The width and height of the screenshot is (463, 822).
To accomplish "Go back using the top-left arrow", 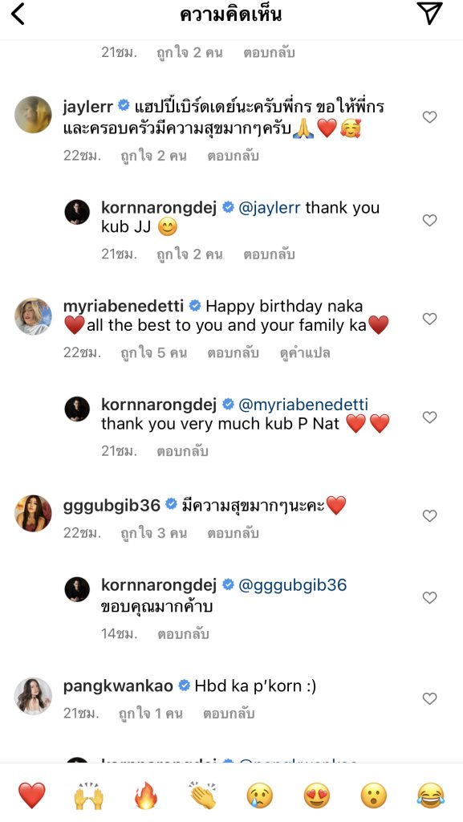I will click(18, 14).
